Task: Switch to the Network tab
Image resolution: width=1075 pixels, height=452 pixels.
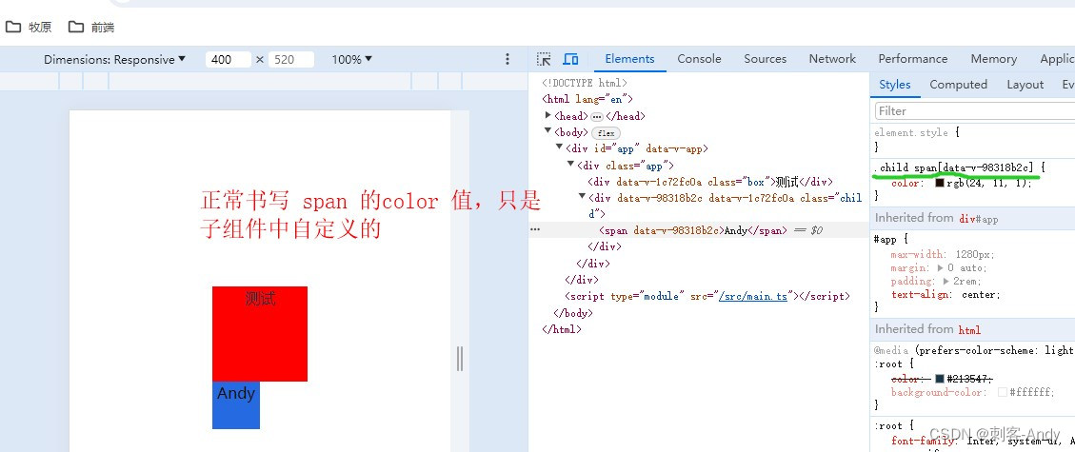Action: click(832, 59)
